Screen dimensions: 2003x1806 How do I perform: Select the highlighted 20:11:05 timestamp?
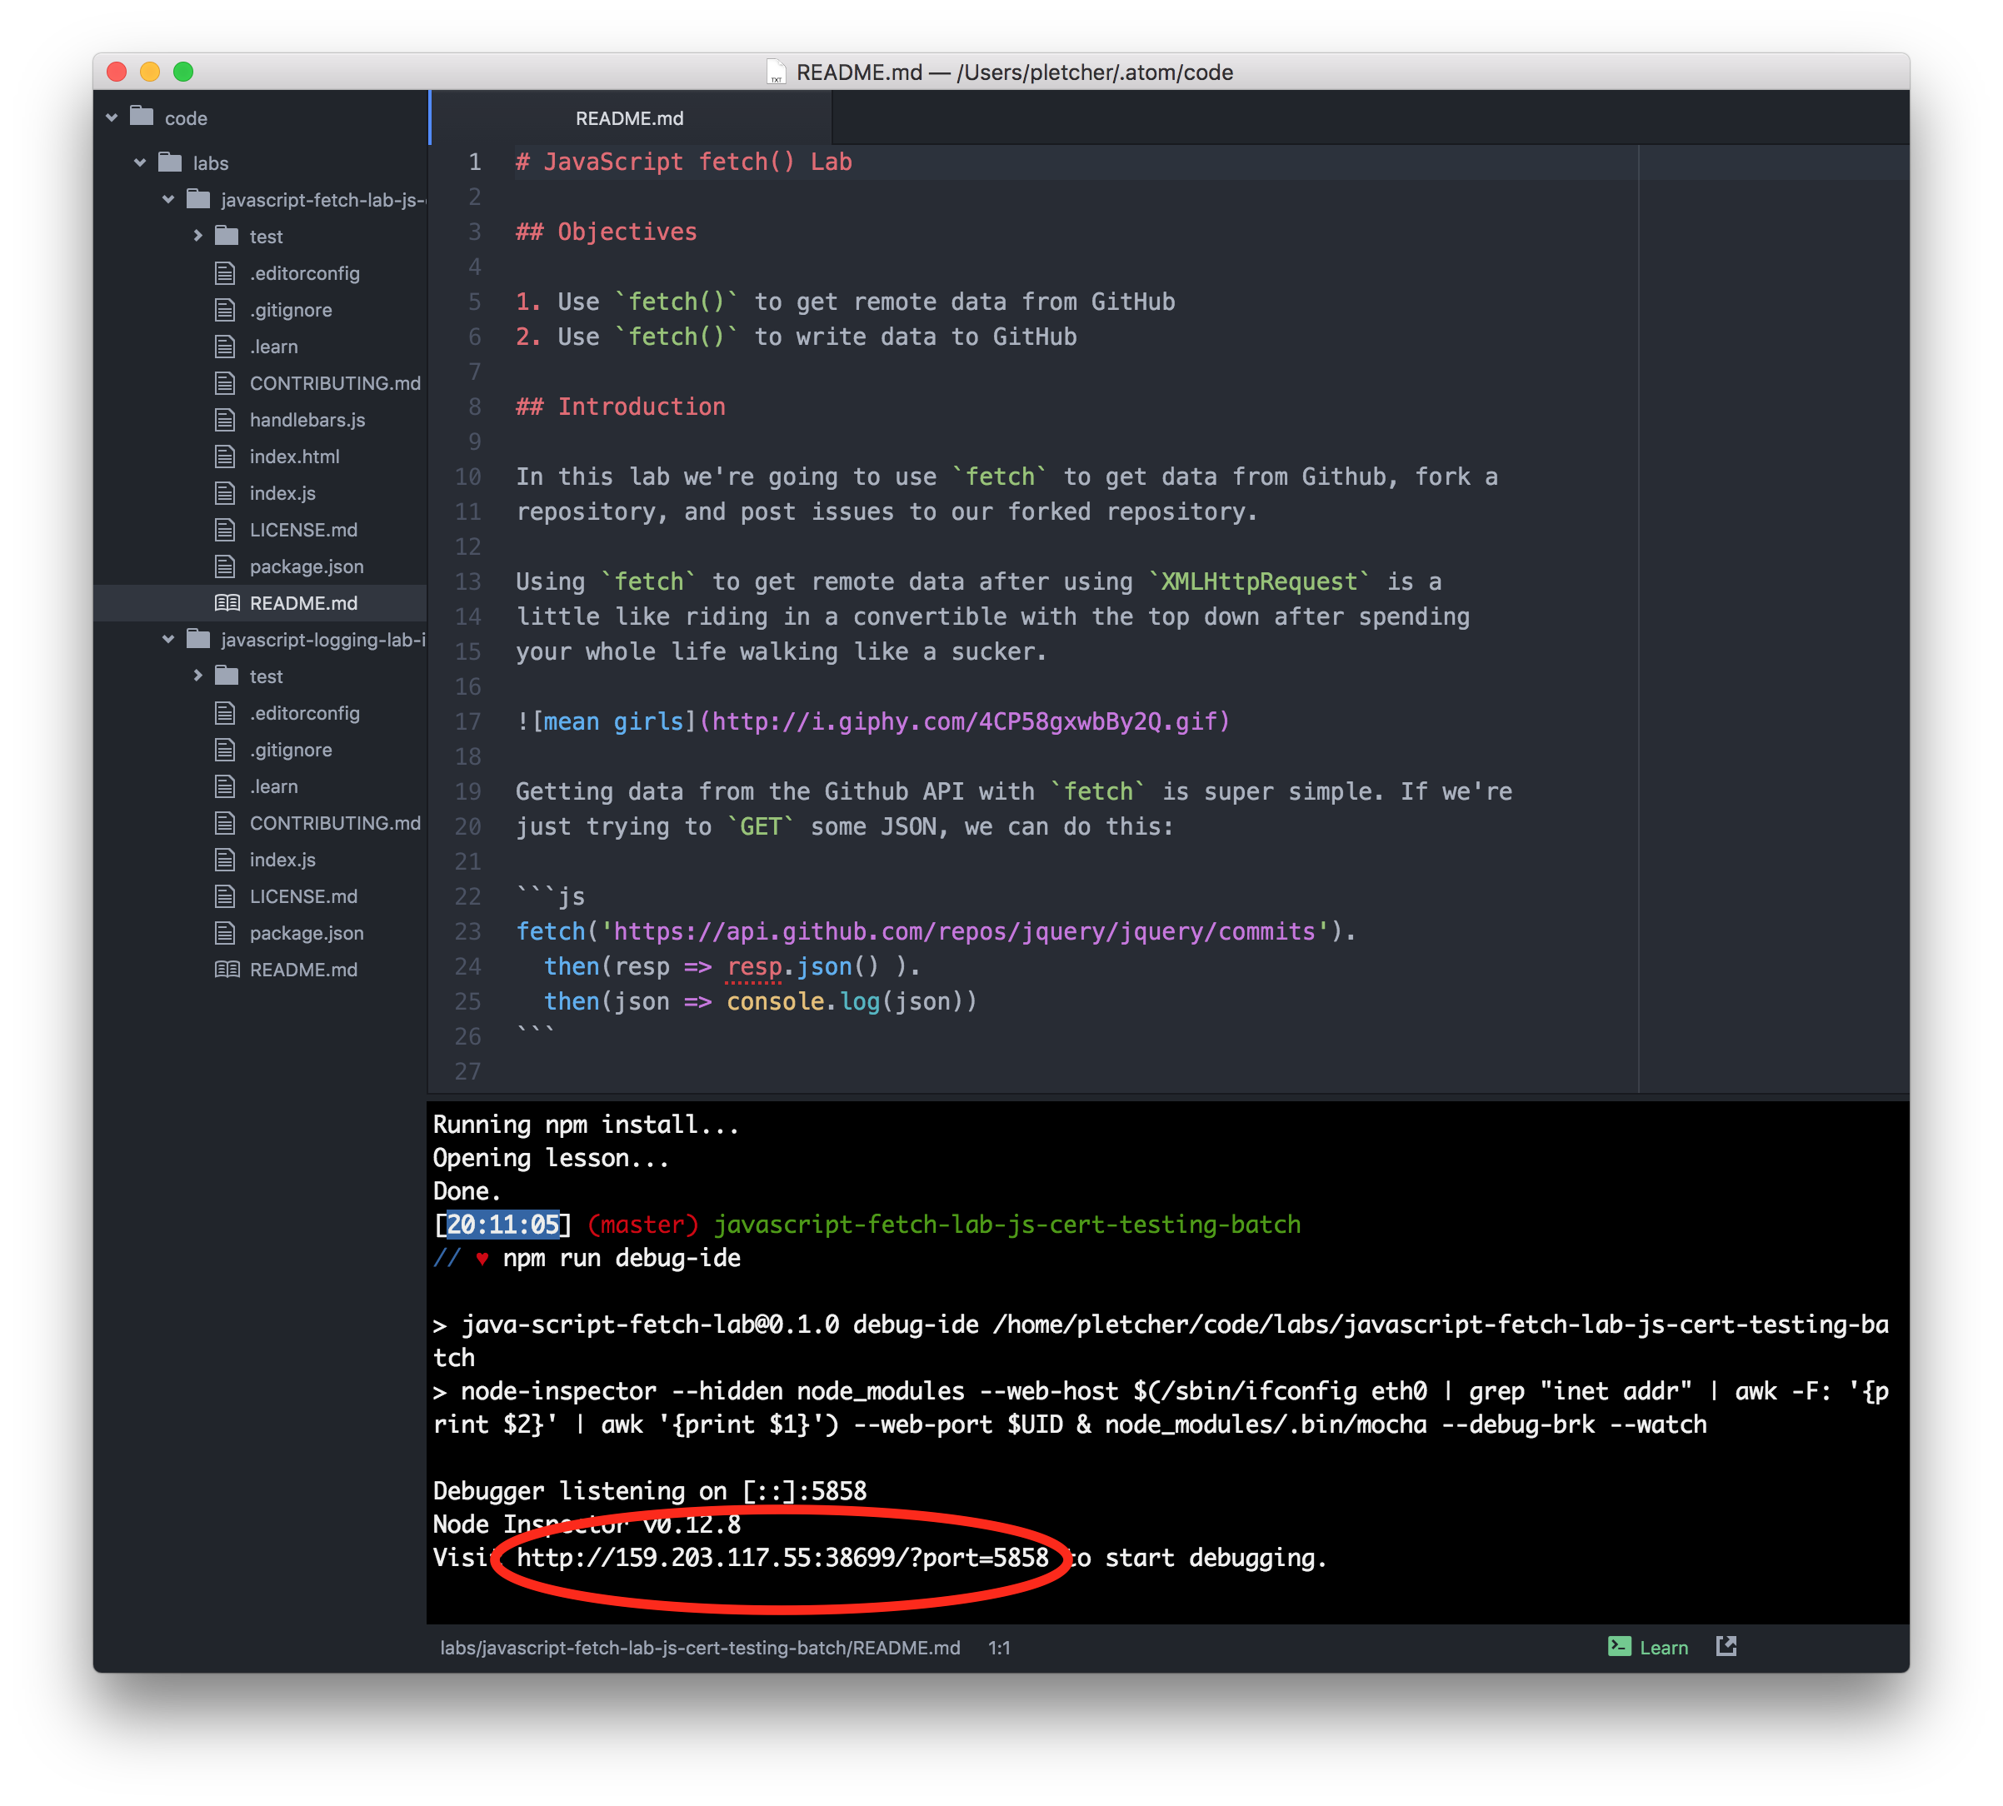point(502,1225)
